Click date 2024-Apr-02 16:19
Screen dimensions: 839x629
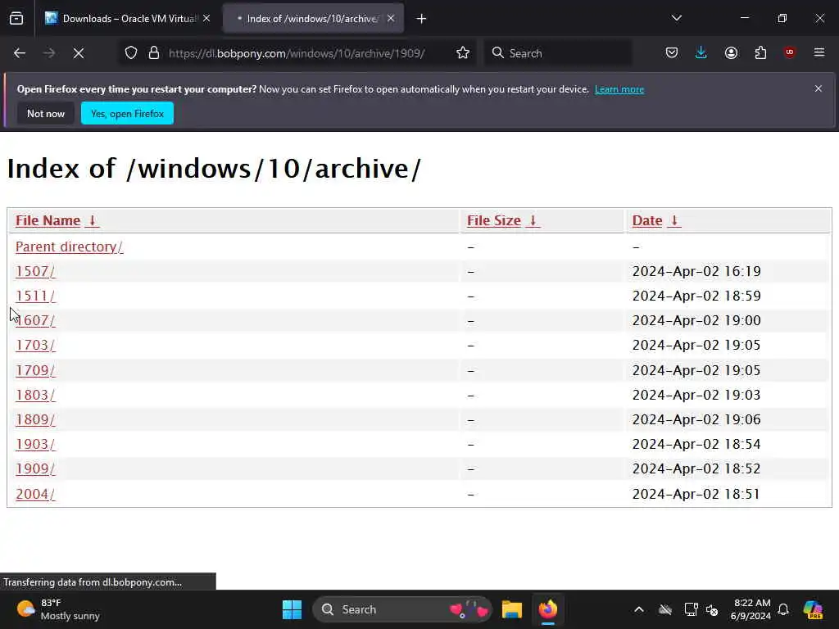click(x=696, y=271)
